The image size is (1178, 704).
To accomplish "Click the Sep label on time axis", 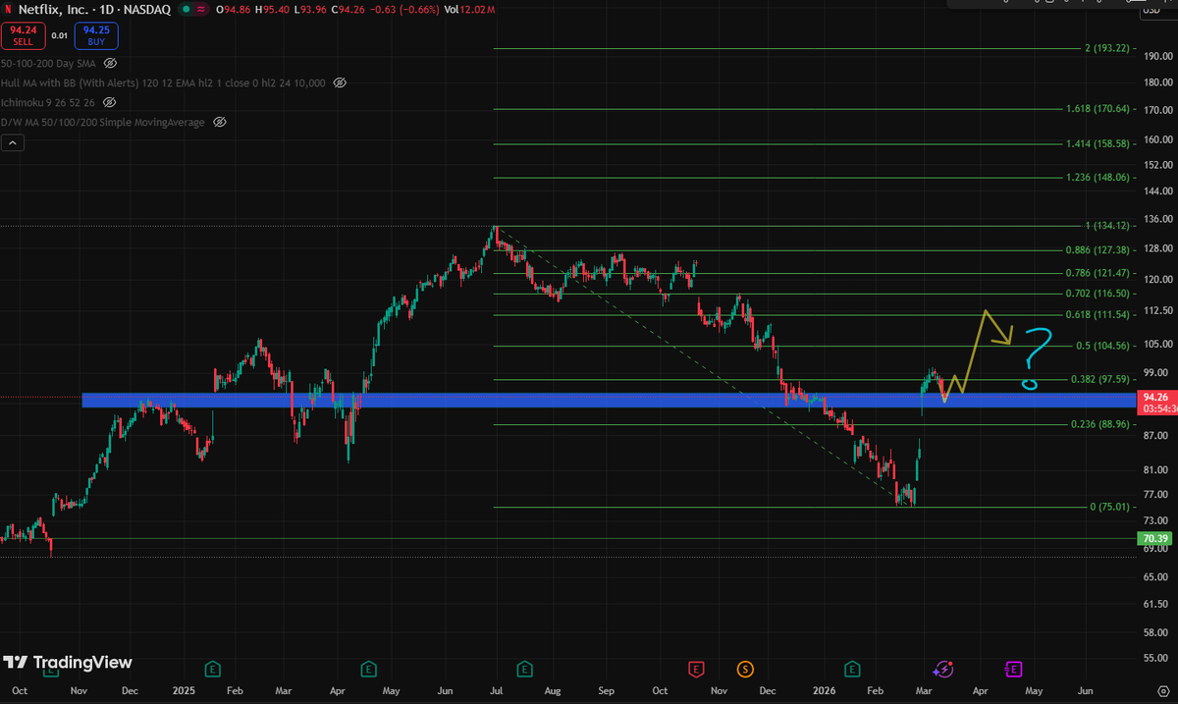I will click(606, 690).
